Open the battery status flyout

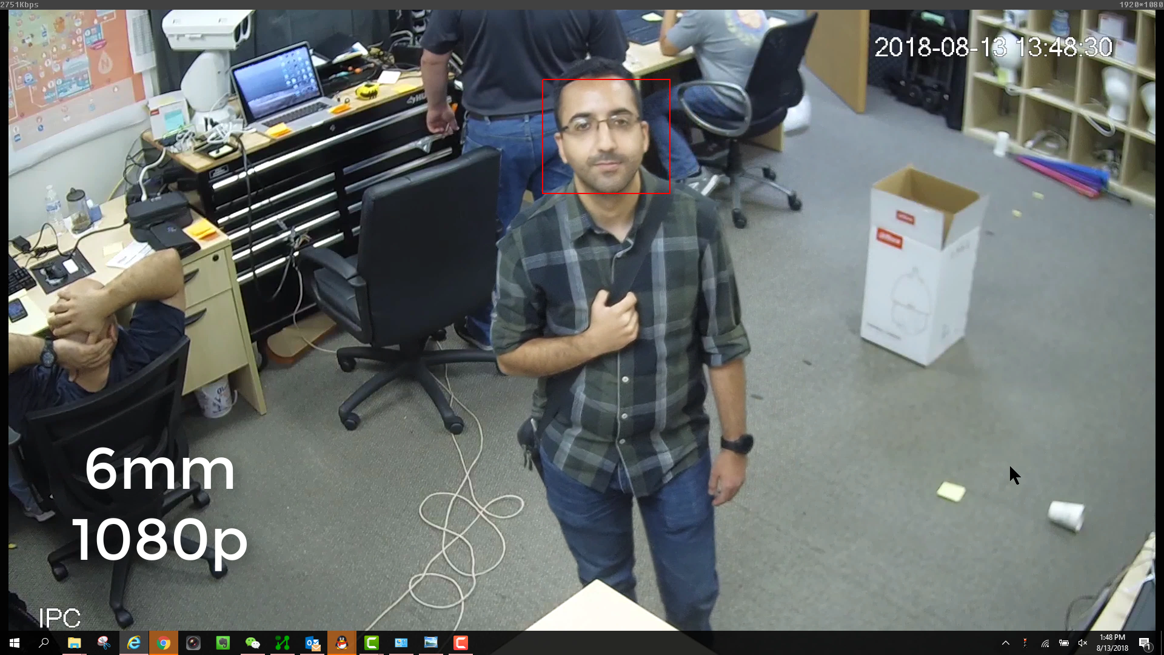click(1064, 643)
